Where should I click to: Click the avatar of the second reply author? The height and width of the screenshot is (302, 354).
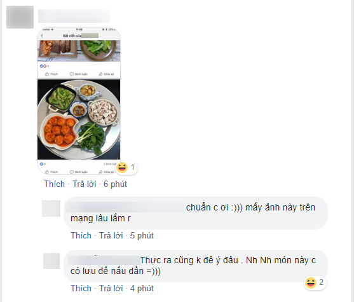51,261
